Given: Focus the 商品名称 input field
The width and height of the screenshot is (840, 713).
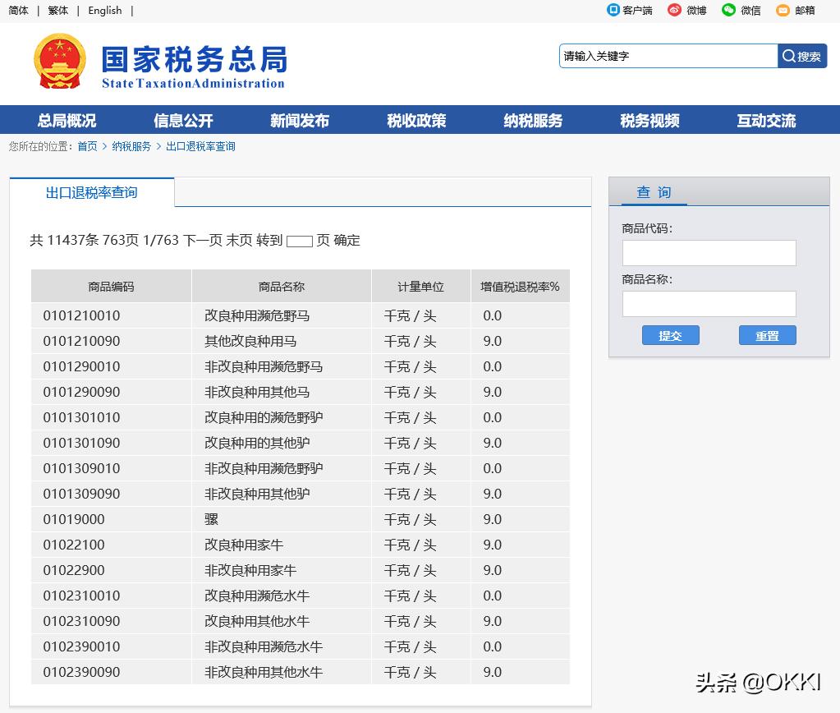Looking at the screenshot, I should (x=709, y=304).
